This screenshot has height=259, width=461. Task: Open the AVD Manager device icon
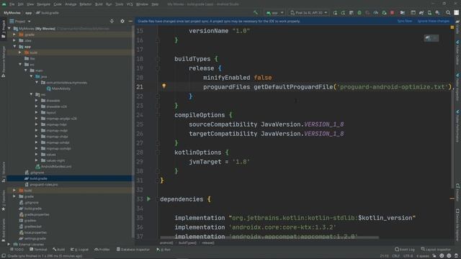coord(429,13)
